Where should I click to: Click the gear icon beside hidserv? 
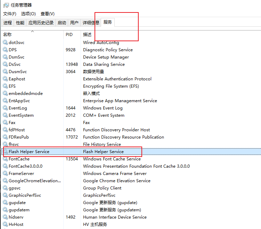[5, 217]
